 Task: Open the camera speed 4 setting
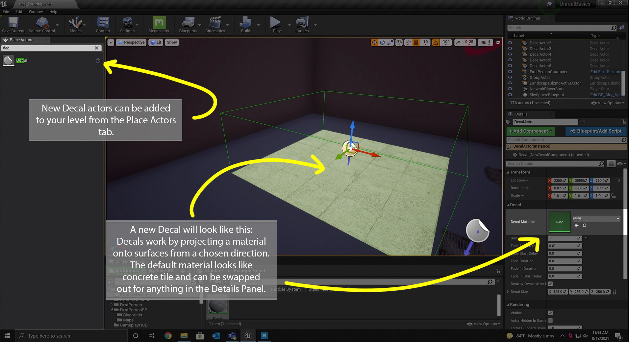(486, 42)
